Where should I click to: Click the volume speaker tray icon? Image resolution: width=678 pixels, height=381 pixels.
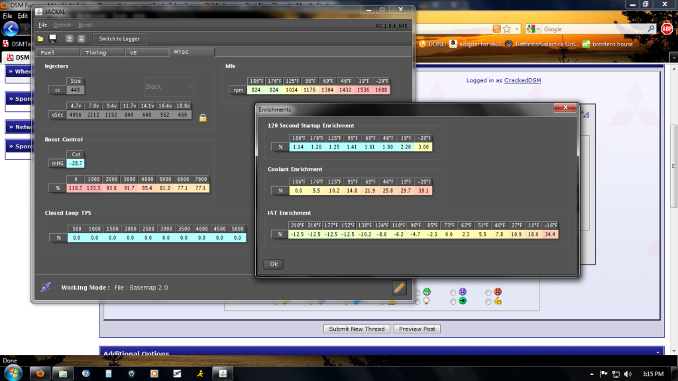(x=628, y=374)
